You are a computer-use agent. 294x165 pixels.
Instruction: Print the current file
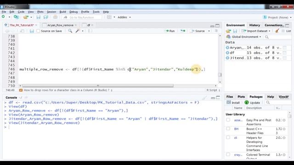coord(55,17)
